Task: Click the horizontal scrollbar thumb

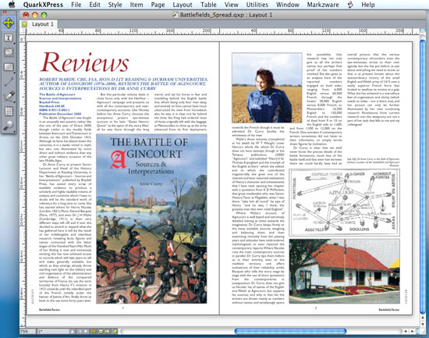Action: (x=290, y=331)
